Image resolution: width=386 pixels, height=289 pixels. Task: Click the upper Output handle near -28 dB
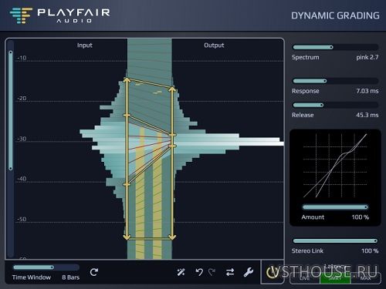coord(172,135)
